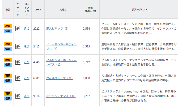Open 共立メンテナンス（3） stock link
Screen dimensions: 178x109
coord(61,96)
